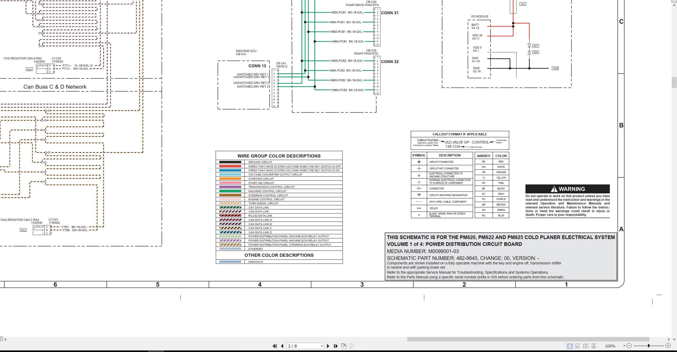Open the zoom level dropdown arrow
Viewport: 677px width, 352px height.
coord(624,346)
